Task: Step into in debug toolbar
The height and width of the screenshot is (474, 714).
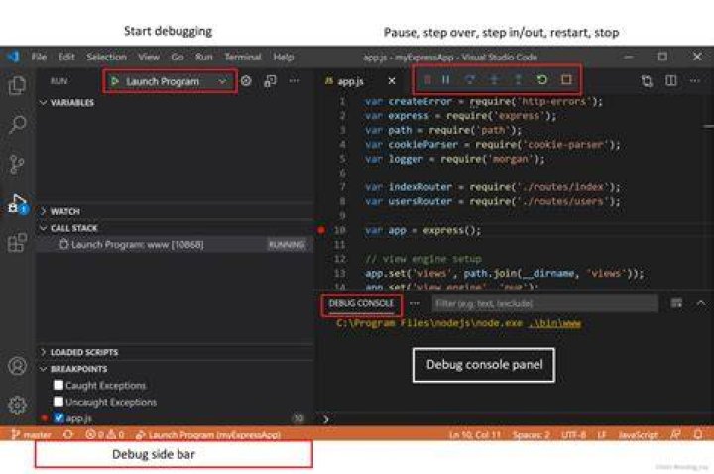Action: click(x=494, y=80)
